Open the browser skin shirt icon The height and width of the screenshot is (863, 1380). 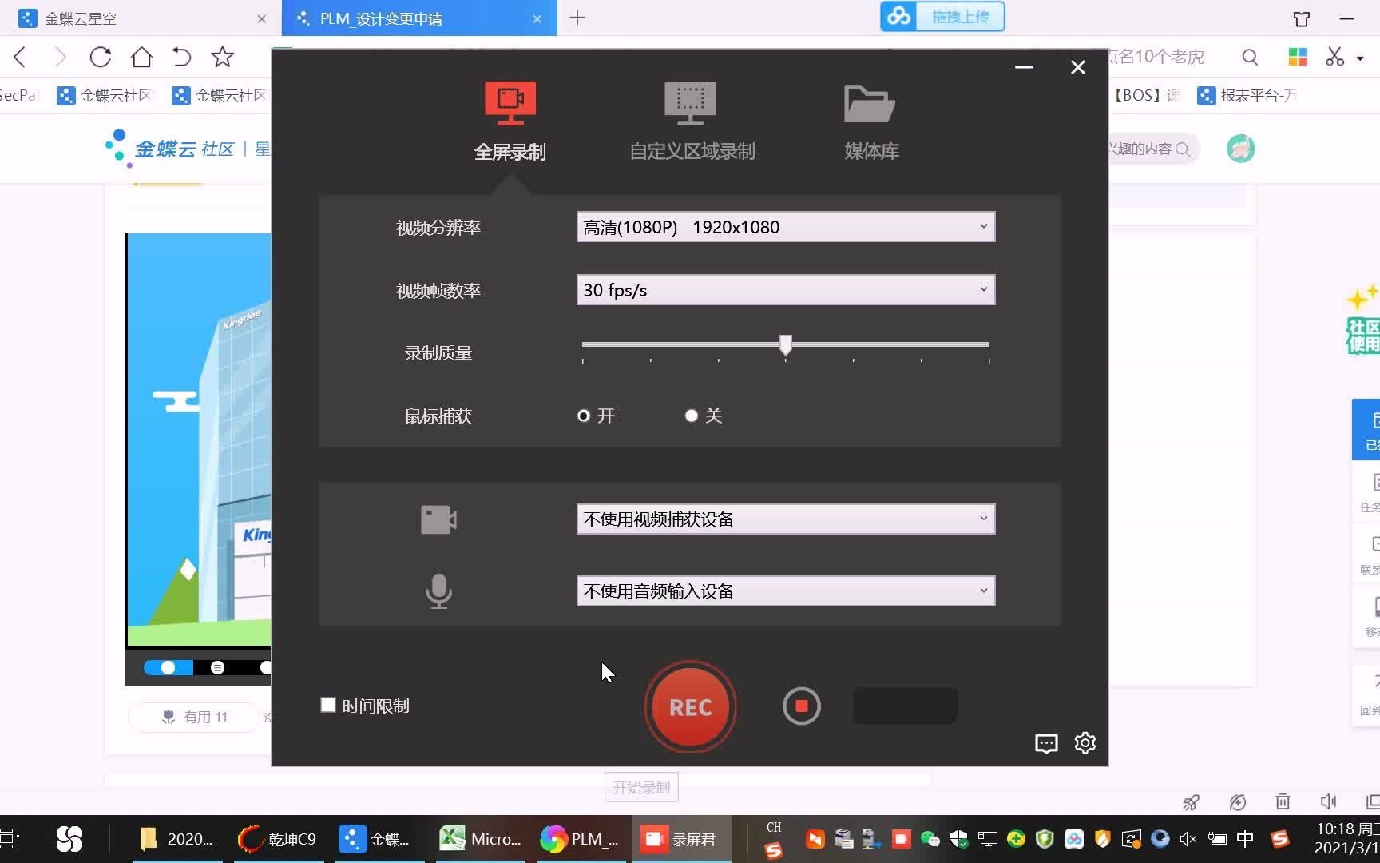click(1302, 18)
